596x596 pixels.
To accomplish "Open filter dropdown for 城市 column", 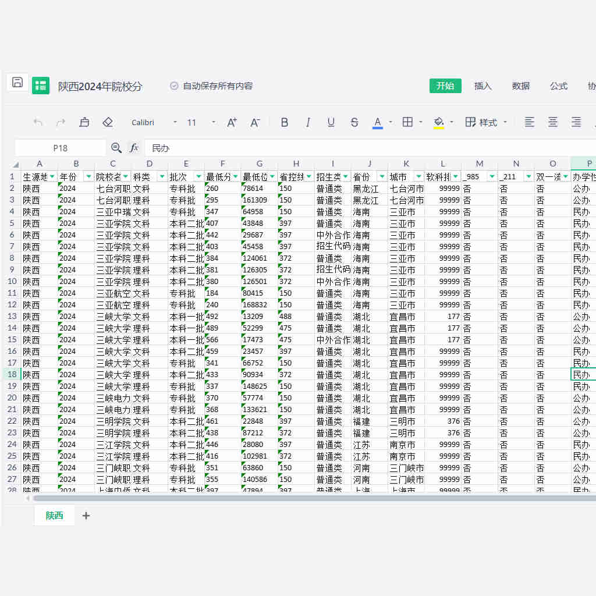I will click(419, 177).
